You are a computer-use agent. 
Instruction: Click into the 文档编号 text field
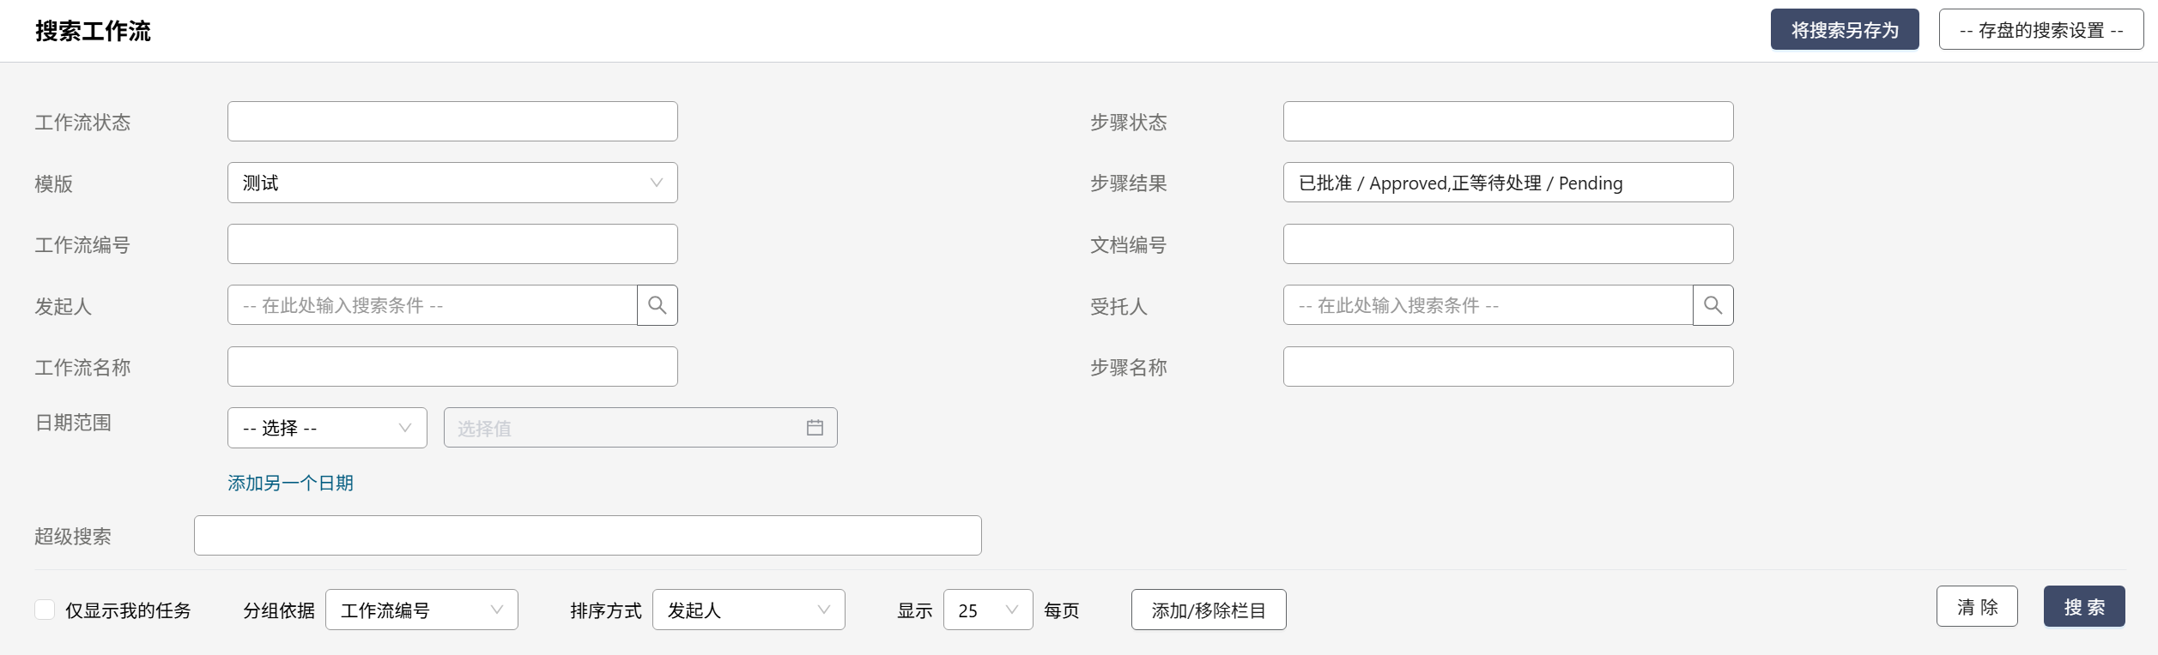tap(1507, 244)
